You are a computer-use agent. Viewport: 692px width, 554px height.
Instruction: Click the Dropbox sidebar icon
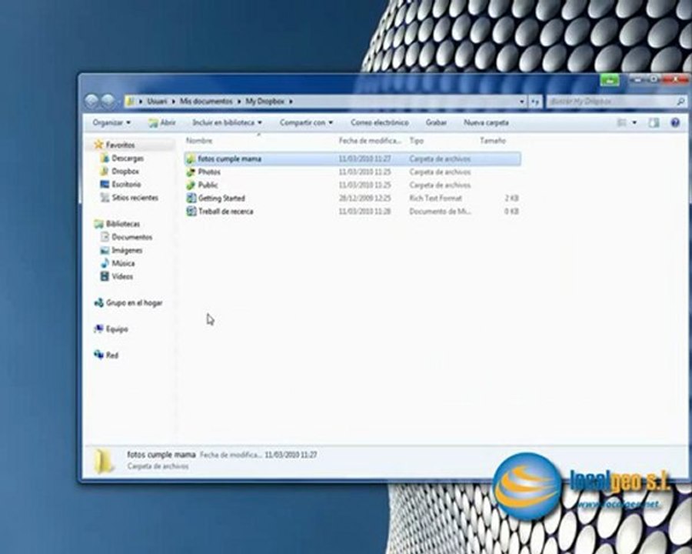[x=105, y=171]
